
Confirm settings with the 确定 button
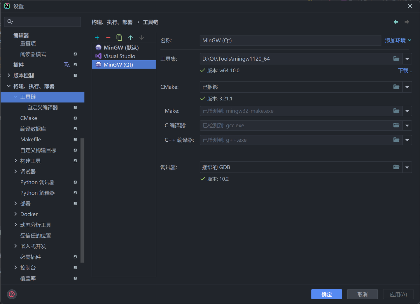click(326, 294)
